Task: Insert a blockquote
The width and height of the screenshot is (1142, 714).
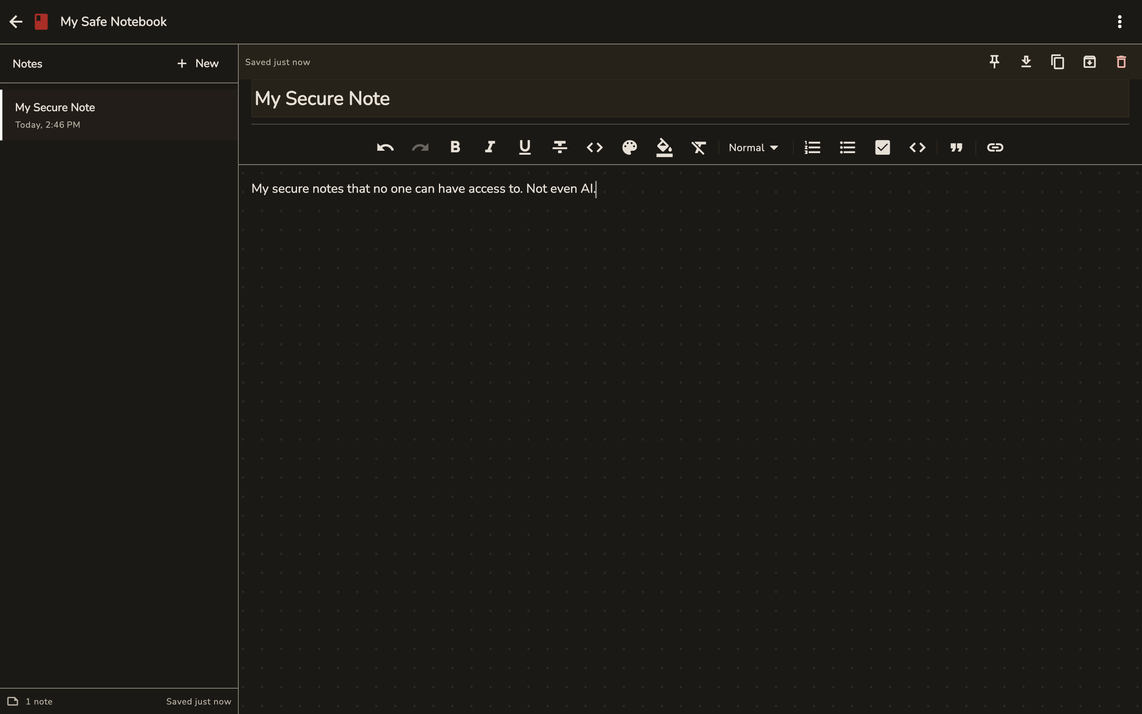Action: (x=956, y=147)
